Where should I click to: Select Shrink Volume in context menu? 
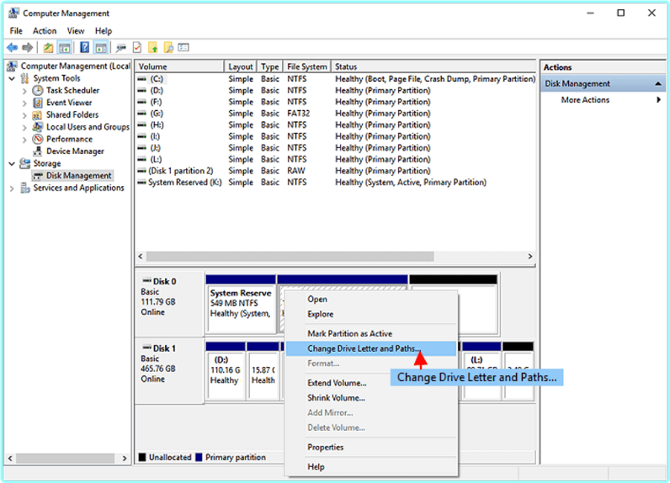coord(336,398)
